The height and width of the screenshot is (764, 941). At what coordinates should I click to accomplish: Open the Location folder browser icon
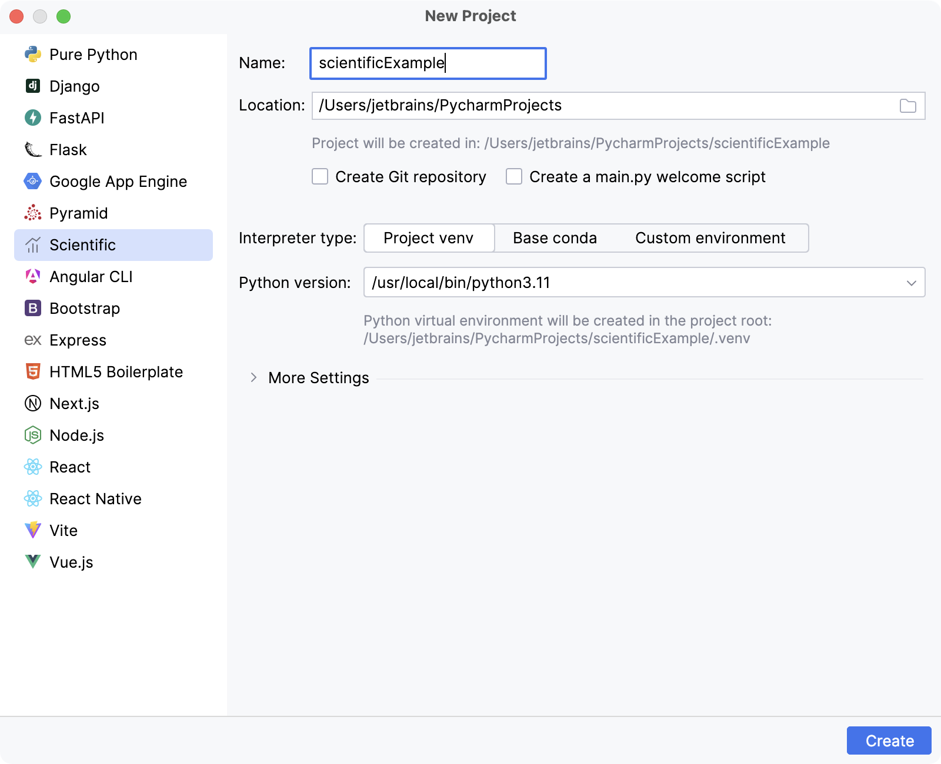908,106
